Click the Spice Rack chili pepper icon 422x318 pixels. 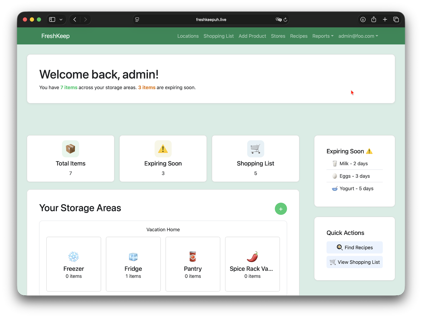point(252,257)
